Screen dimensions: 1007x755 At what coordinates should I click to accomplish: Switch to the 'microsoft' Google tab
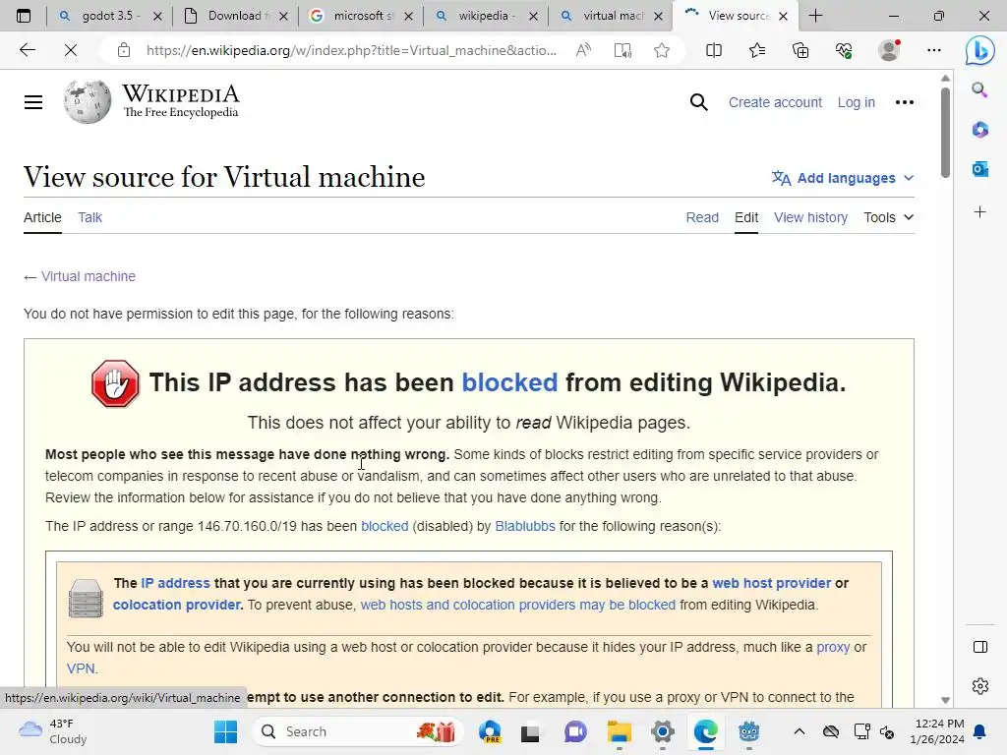(x=361, y=16)
